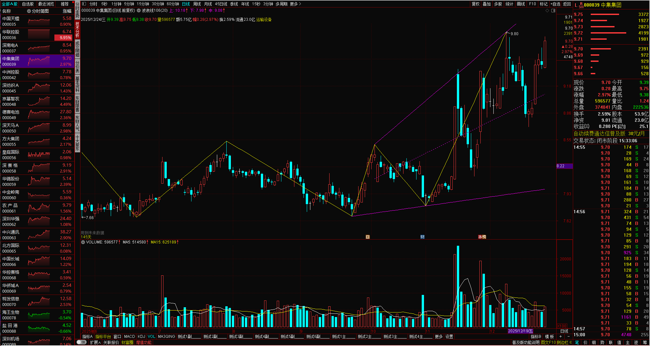Image resolution: width=650 pixels, height=346 pixels.
Task: Select the 笔 tick view tab
Action: [x=577, y=342]
